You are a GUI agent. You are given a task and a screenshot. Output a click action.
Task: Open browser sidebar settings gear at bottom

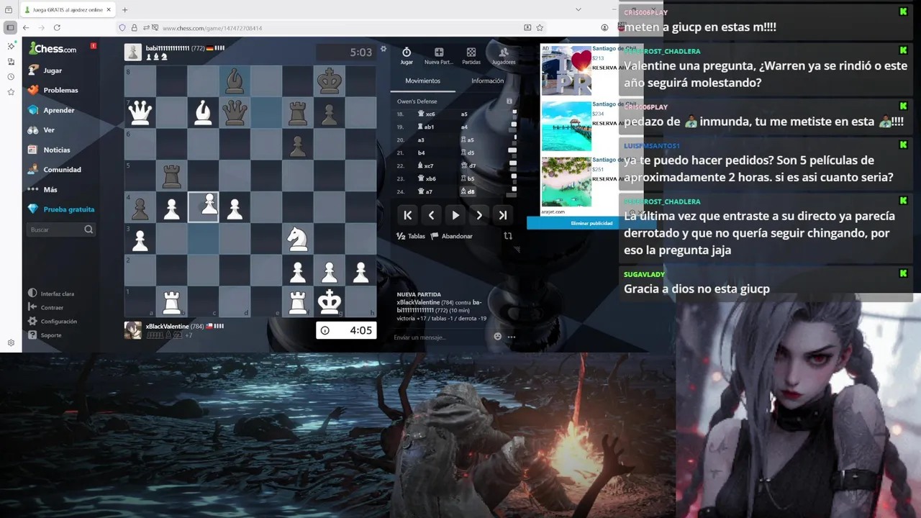[x=11, y=342]
